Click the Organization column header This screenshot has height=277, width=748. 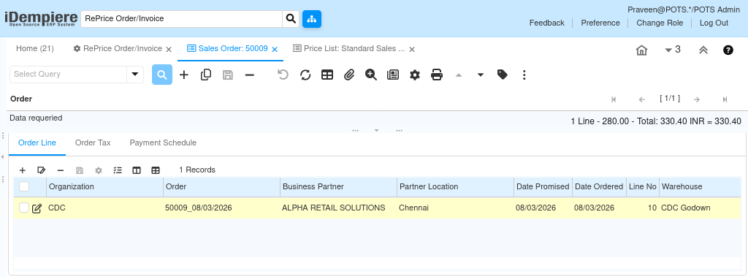tap(105, 186)
